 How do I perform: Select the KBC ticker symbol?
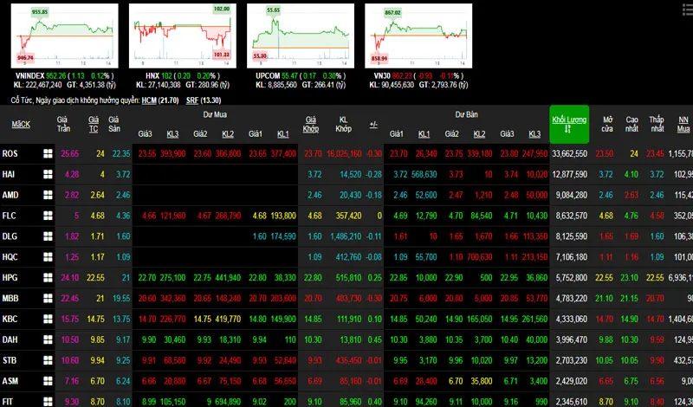[x=10, y=319]
